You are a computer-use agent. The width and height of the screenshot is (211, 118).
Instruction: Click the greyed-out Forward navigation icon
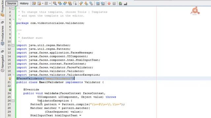46,4
